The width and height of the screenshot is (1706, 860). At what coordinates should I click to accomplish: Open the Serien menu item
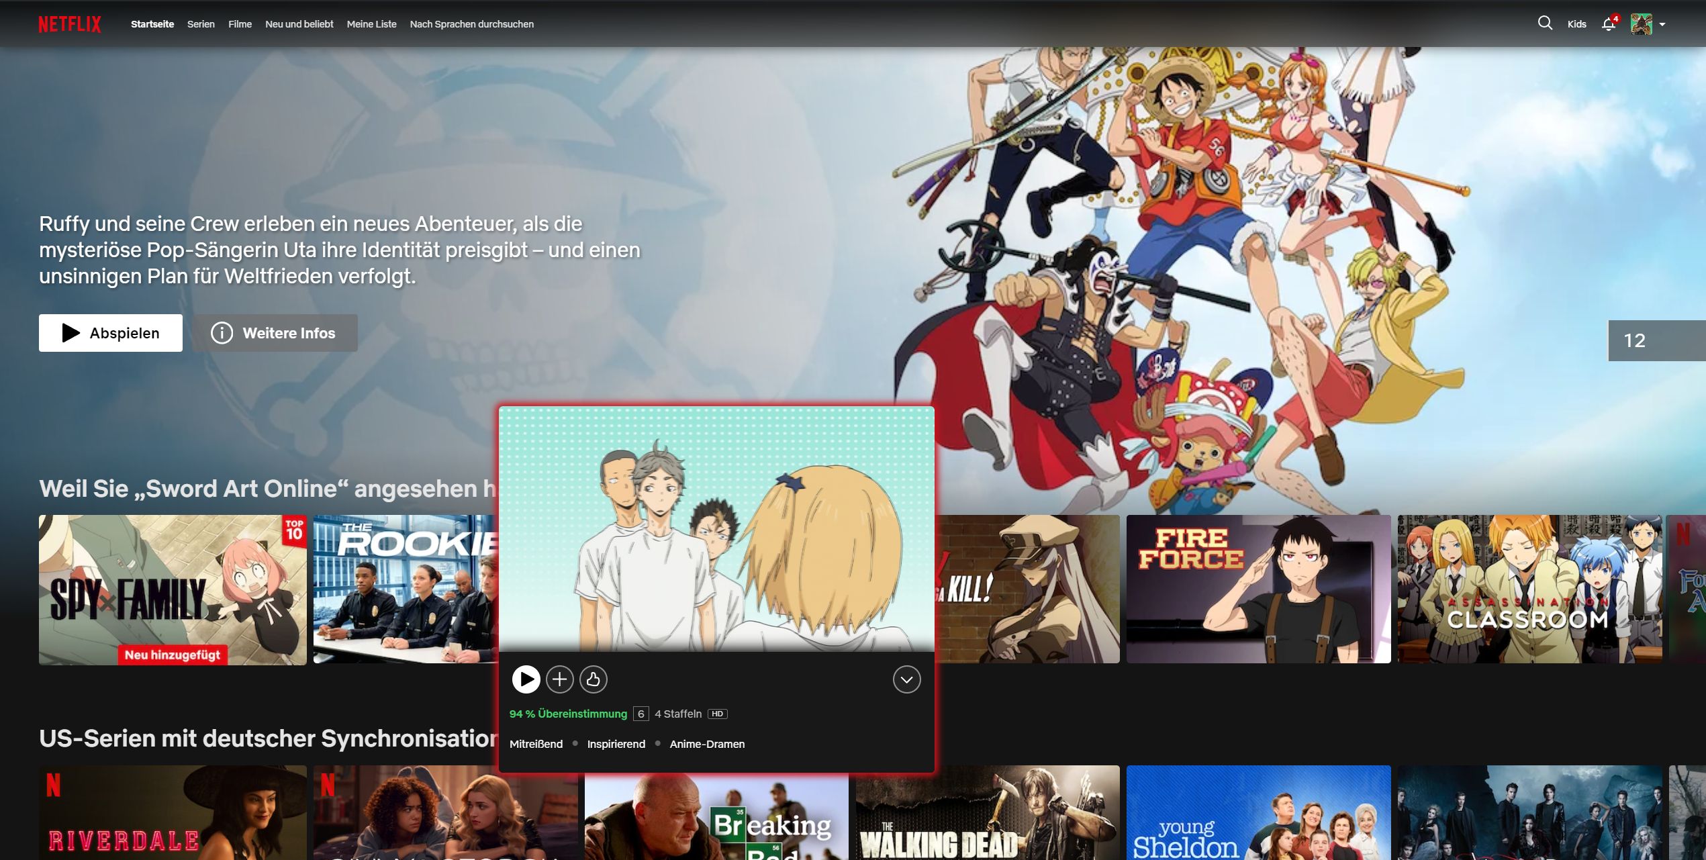(x=201, y=24)
